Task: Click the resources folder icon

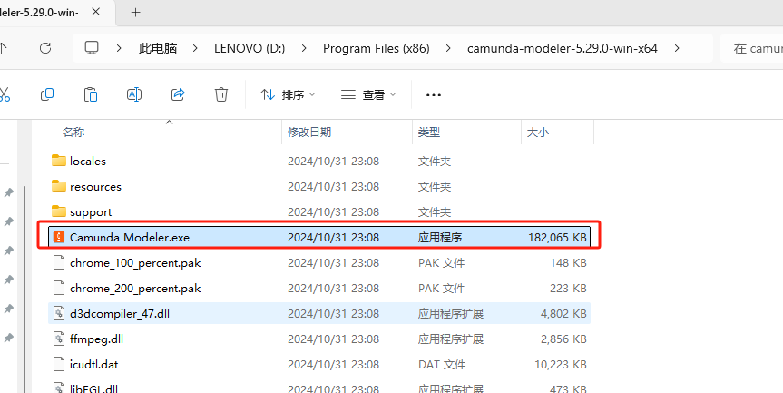Action: click(59, 186)
